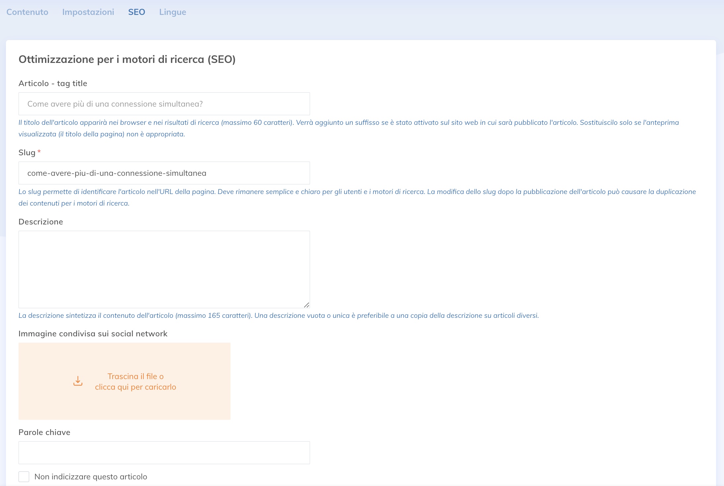Click the Descrizione textarea resize handle
Screen dimensions: 724x486
pyautogui.click(x=307, y=305)
